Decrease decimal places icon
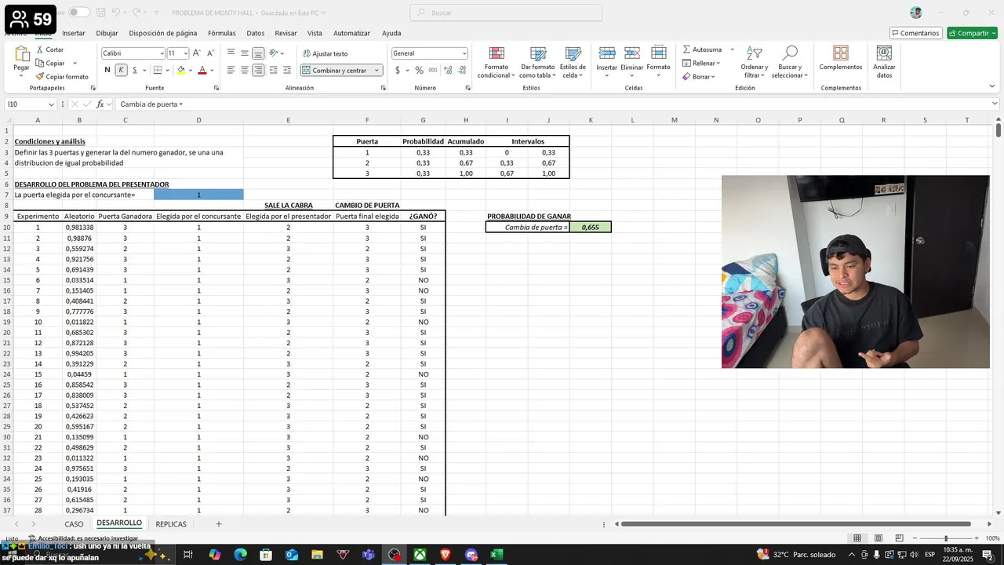1004x565 pixels. (462, 70)
